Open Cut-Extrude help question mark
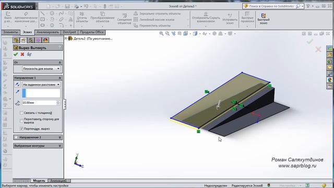The height and width of the screenshot is (188, 334). (x=60, y=48)
